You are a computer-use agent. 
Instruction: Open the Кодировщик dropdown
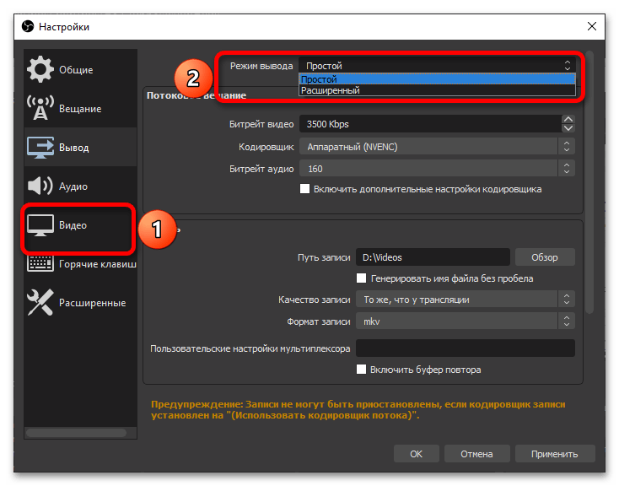pos(437,147)
